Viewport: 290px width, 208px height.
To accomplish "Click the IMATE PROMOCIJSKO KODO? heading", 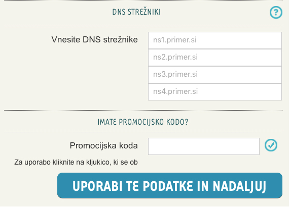I will coord(143,122).
